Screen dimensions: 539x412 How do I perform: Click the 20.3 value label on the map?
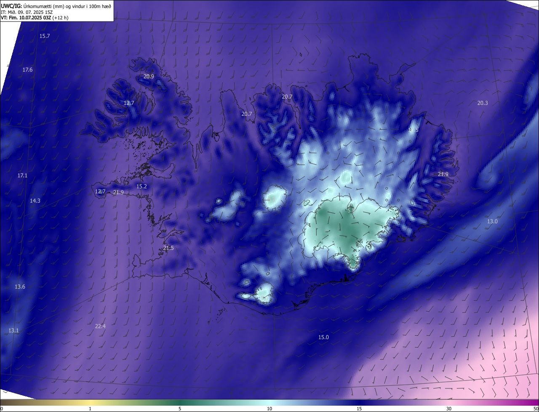pos(483,103)
